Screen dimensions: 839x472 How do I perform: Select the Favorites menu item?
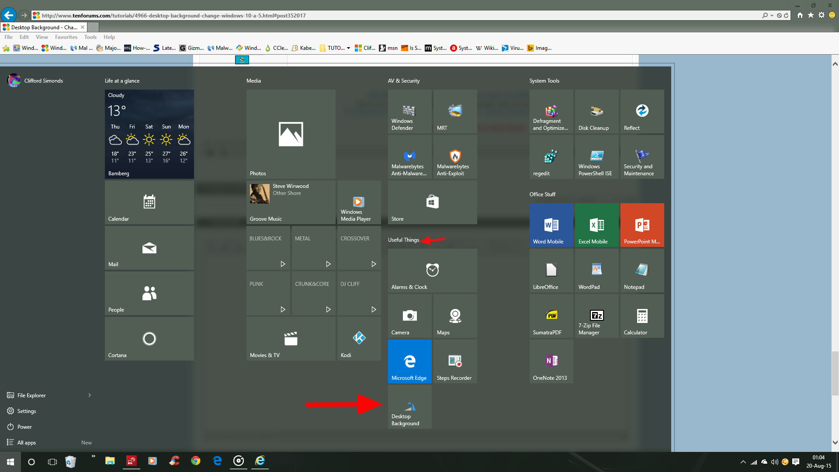pos(65,37)
